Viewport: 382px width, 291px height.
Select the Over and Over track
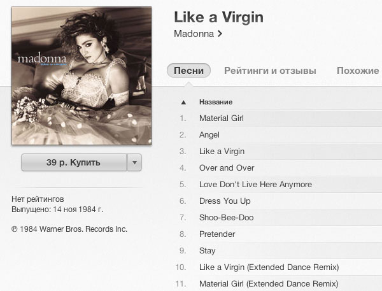point(278,168)
